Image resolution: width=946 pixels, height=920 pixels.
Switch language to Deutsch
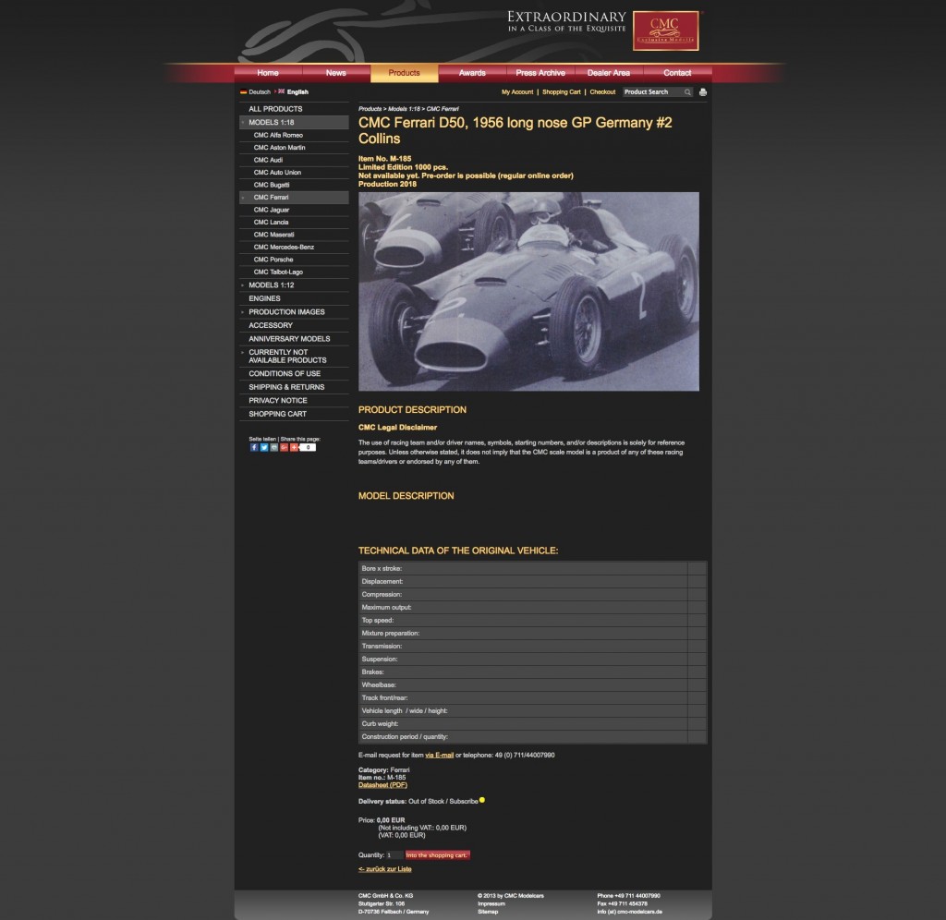[255, 92]
